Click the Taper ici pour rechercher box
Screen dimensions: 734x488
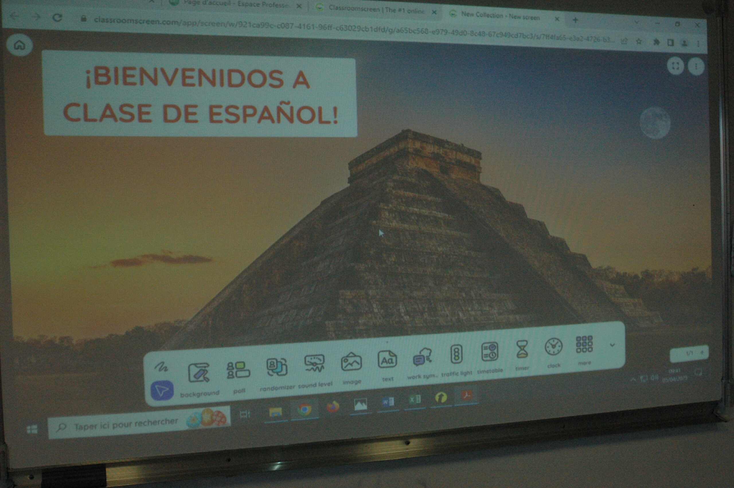point(124,425)
